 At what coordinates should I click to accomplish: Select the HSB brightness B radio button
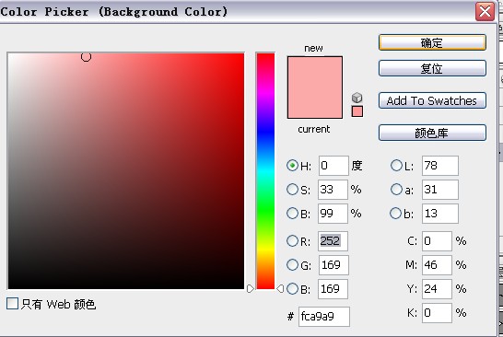click(x=292, y=214)
